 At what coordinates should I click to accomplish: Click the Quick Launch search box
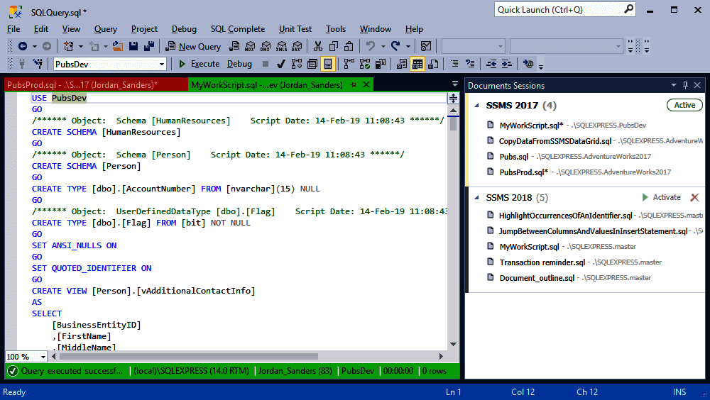click(x=557, y=9)
